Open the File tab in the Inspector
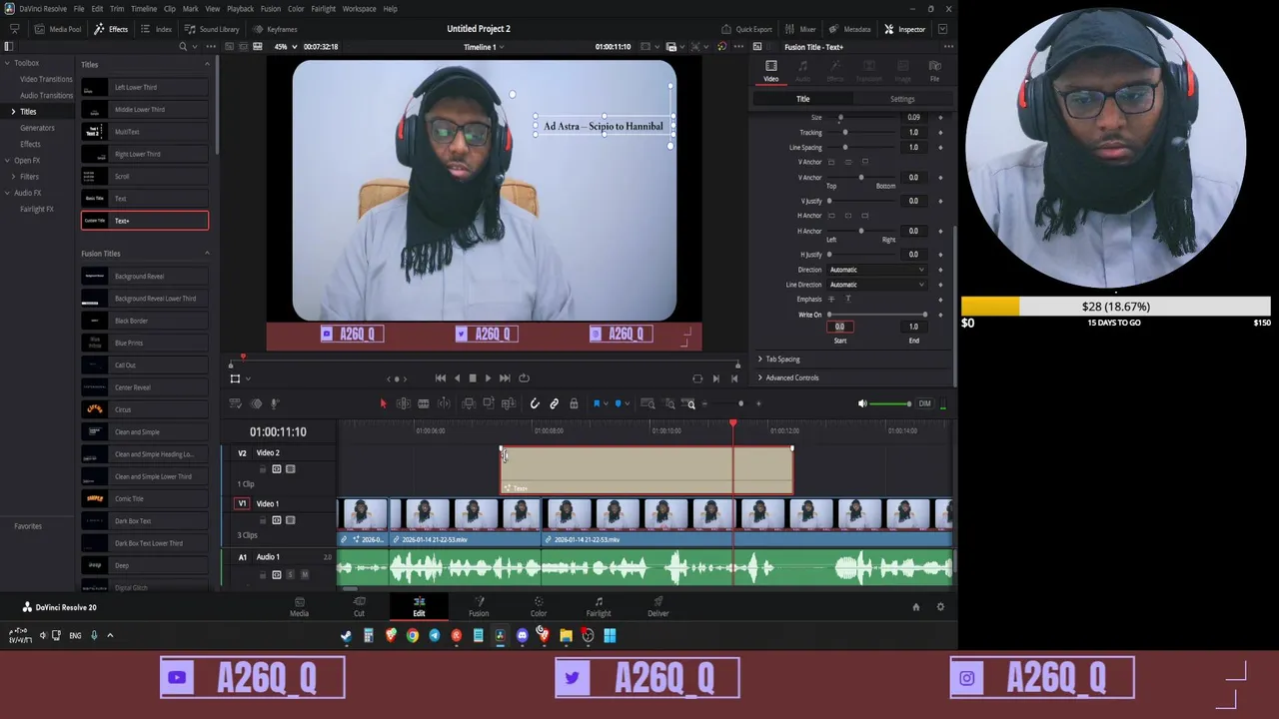 (934, 71)
